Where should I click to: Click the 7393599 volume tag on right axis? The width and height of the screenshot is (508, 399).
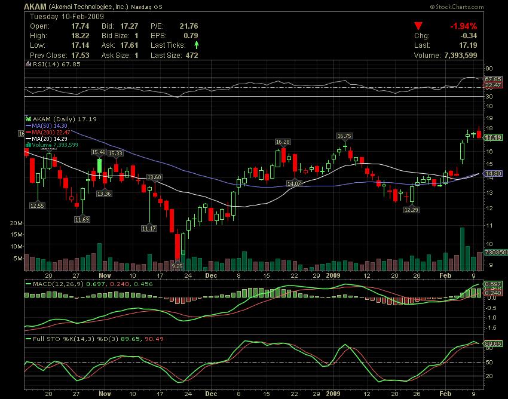click(495, 252)
